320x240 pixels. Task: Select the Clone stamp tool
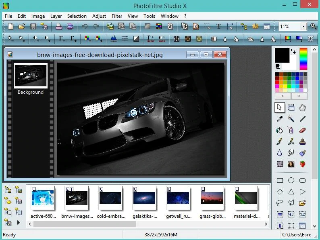[x=302, y=141]
